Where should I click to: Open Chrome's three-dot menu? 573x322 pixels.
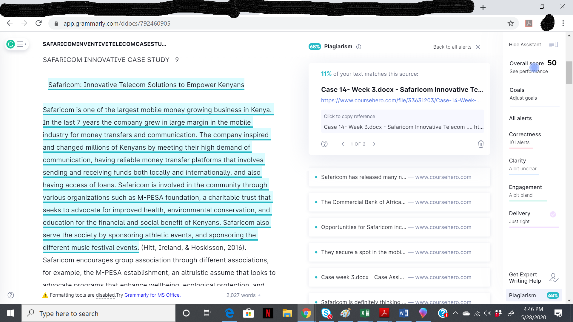pos(563,23)
